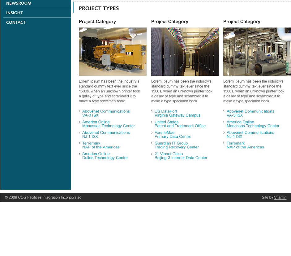Click the chevron next to United States Patent
This screenshot has width=291, height=256.
(152, 122)
